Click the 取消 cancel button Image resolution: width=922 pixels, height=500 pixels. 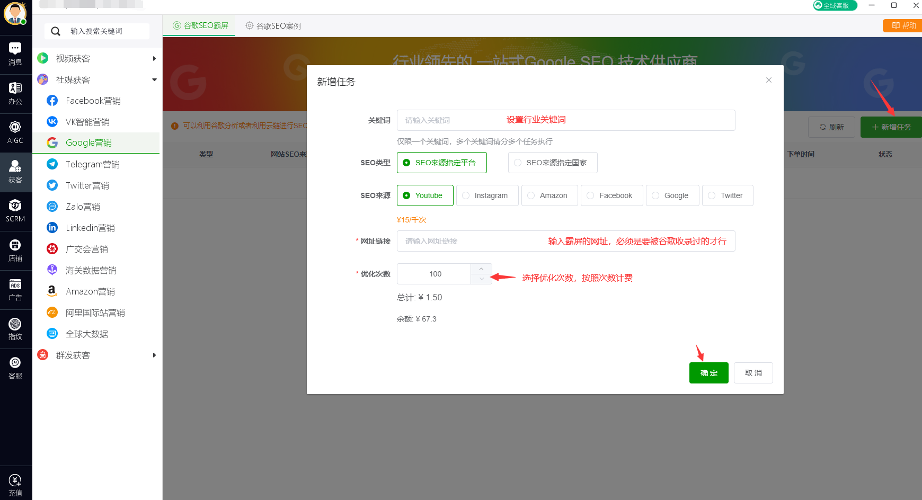point(753,373)
